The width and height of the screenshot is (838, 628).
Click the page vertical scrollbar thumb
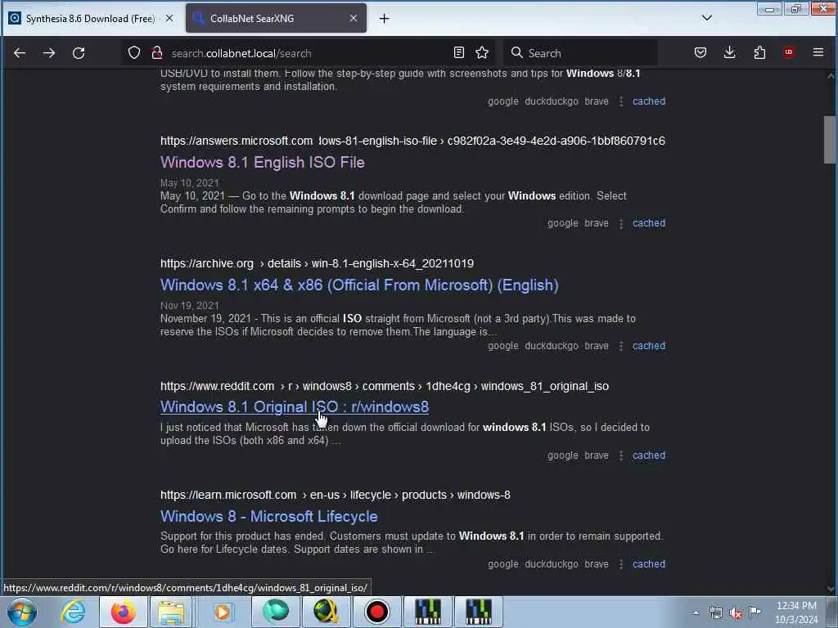click(830, 139)
